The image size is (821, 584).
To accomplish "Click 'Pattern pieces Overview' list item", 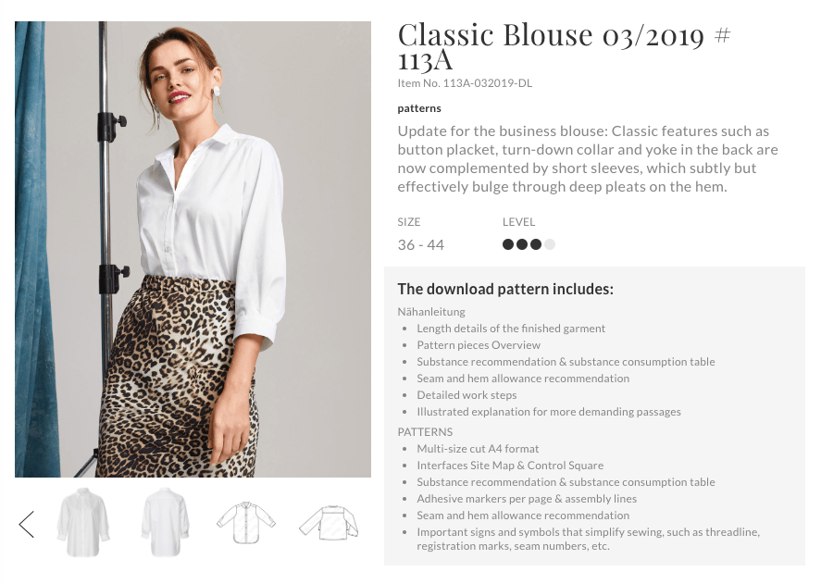I will pyautogui.click(x=479, y=345).
